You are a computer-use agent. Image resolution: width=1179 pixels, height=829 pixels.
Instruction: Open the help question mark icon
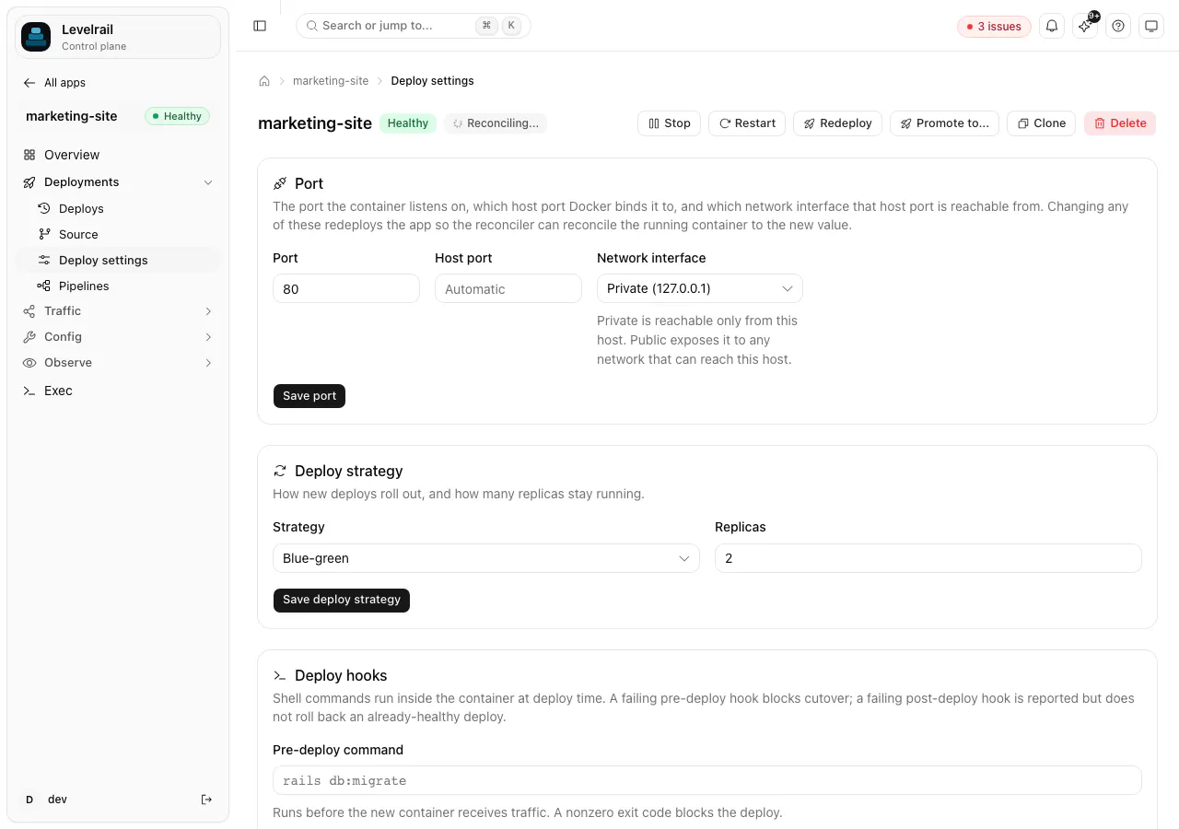pyautogui.click(x=1118, y=26)
